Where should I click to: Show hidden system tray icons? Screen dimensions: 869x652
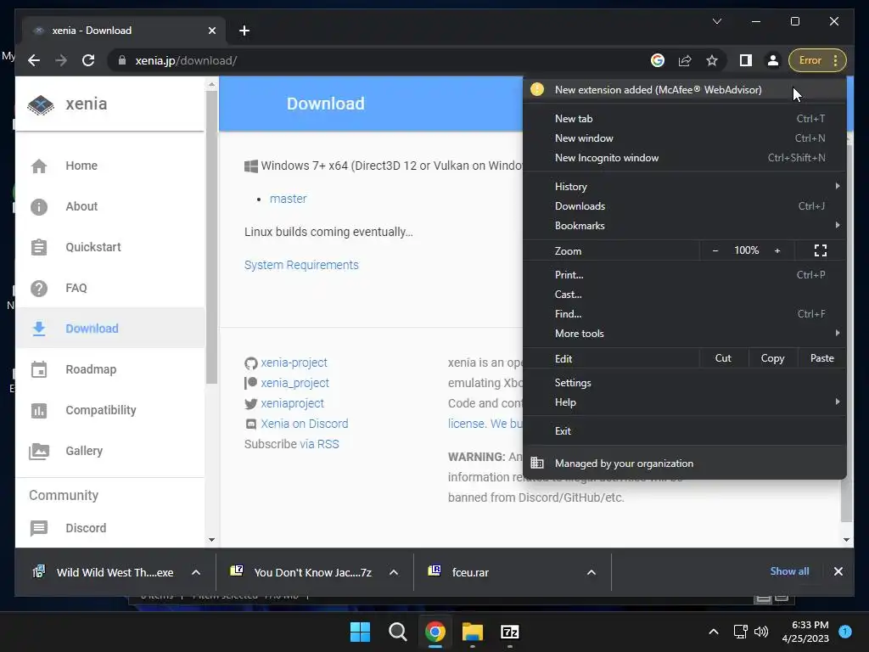point(714,632)
